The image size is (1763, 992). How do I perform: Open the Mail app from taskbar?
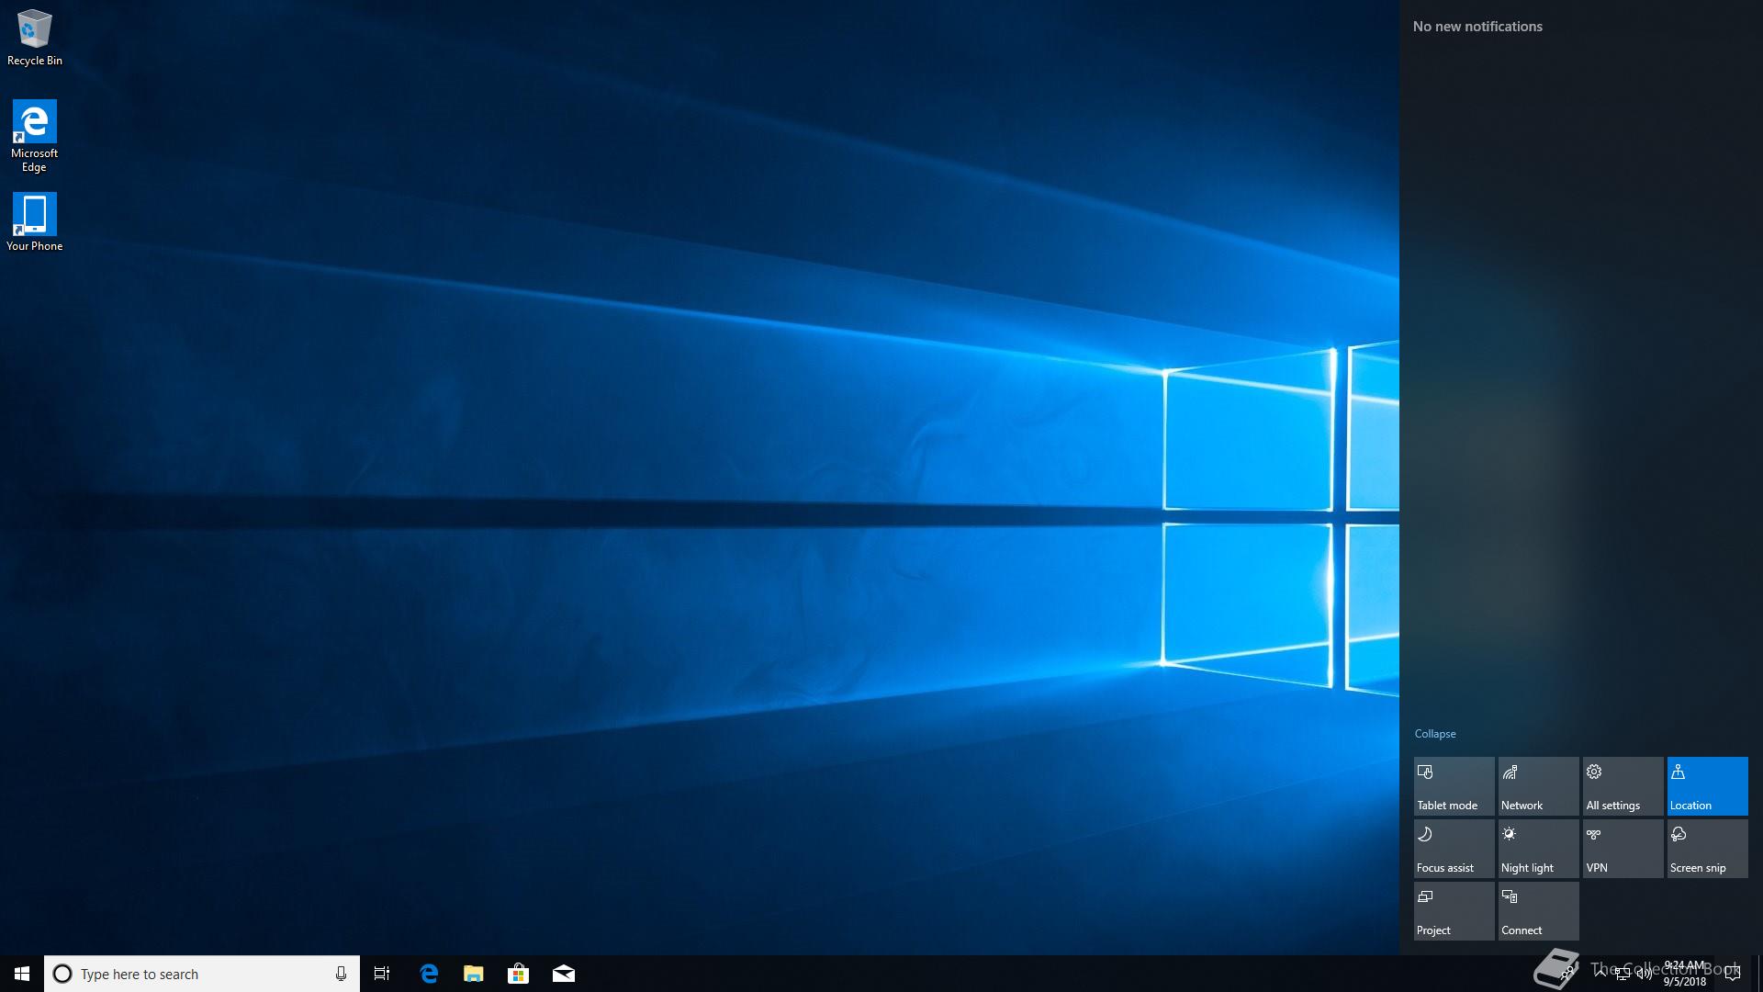coord(564,974)
